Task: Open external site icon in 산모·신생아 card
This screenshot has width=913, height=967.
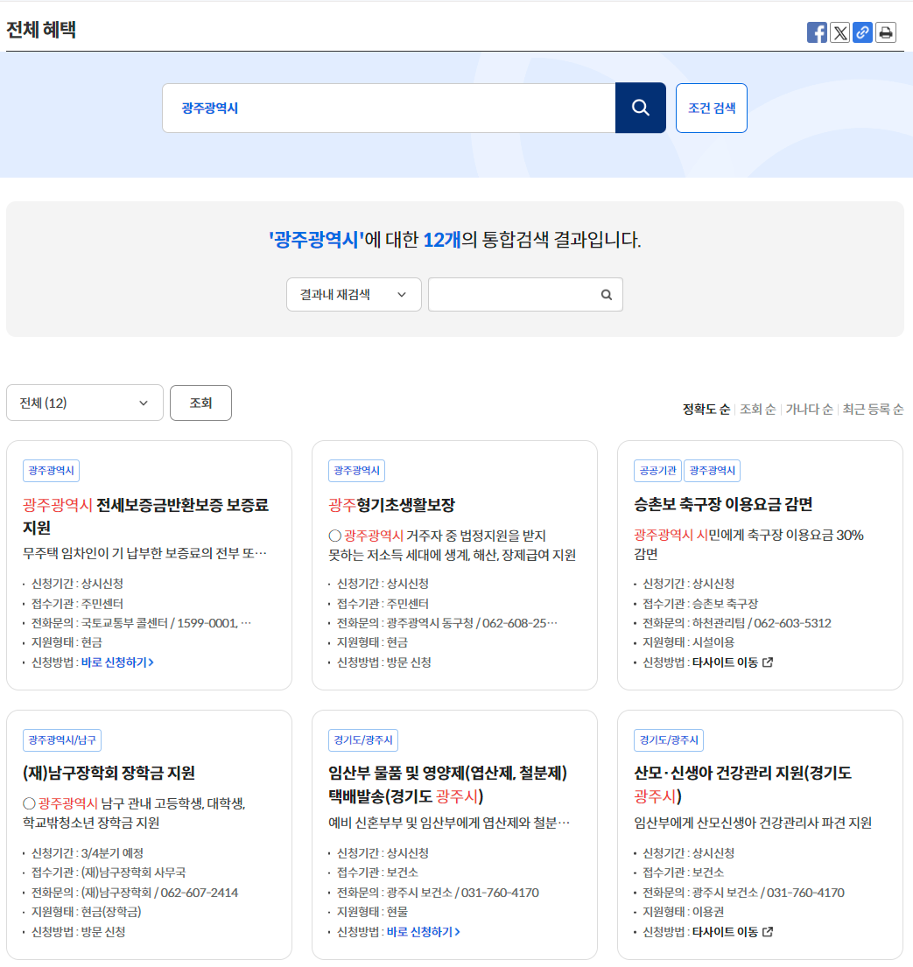Action: (768, 932)
